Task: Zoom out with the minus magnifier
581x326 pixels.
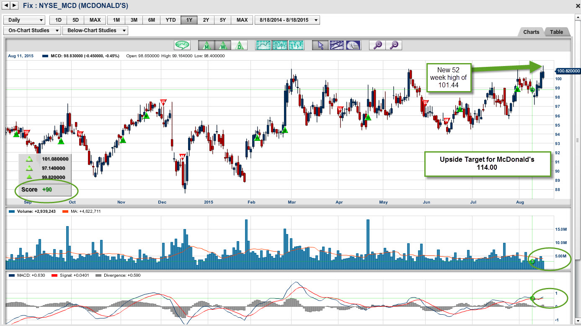Action: tap(394, 45)
